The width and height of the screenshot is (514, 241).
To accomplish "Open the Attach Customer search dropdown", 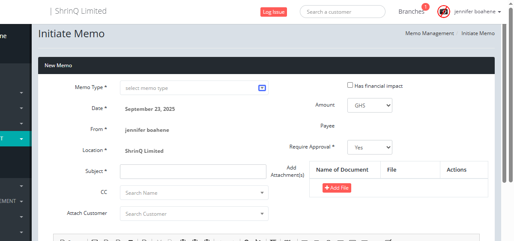I will click(194, 214).
